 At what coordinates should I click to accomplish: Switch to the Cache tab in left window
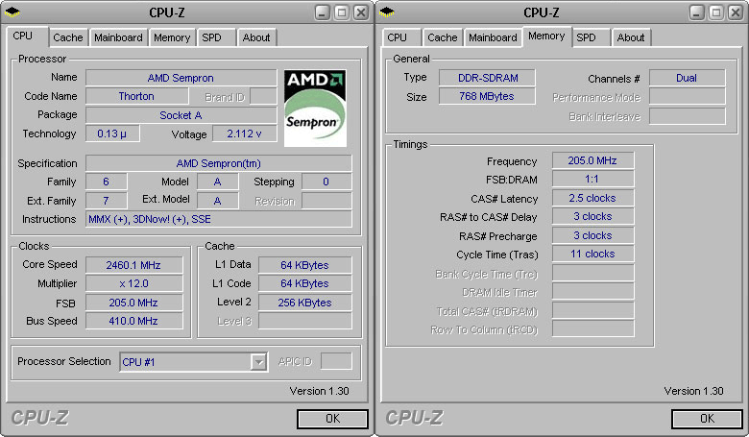(68, 37)
